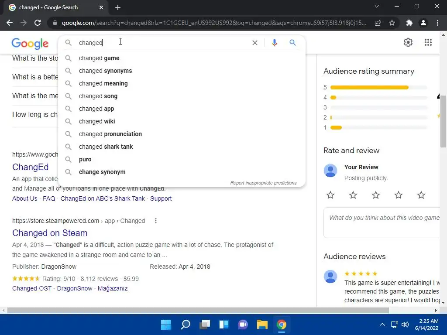Clear the search box text
The width and height of the screenshot is (447, 335).
tap(255, 43)
